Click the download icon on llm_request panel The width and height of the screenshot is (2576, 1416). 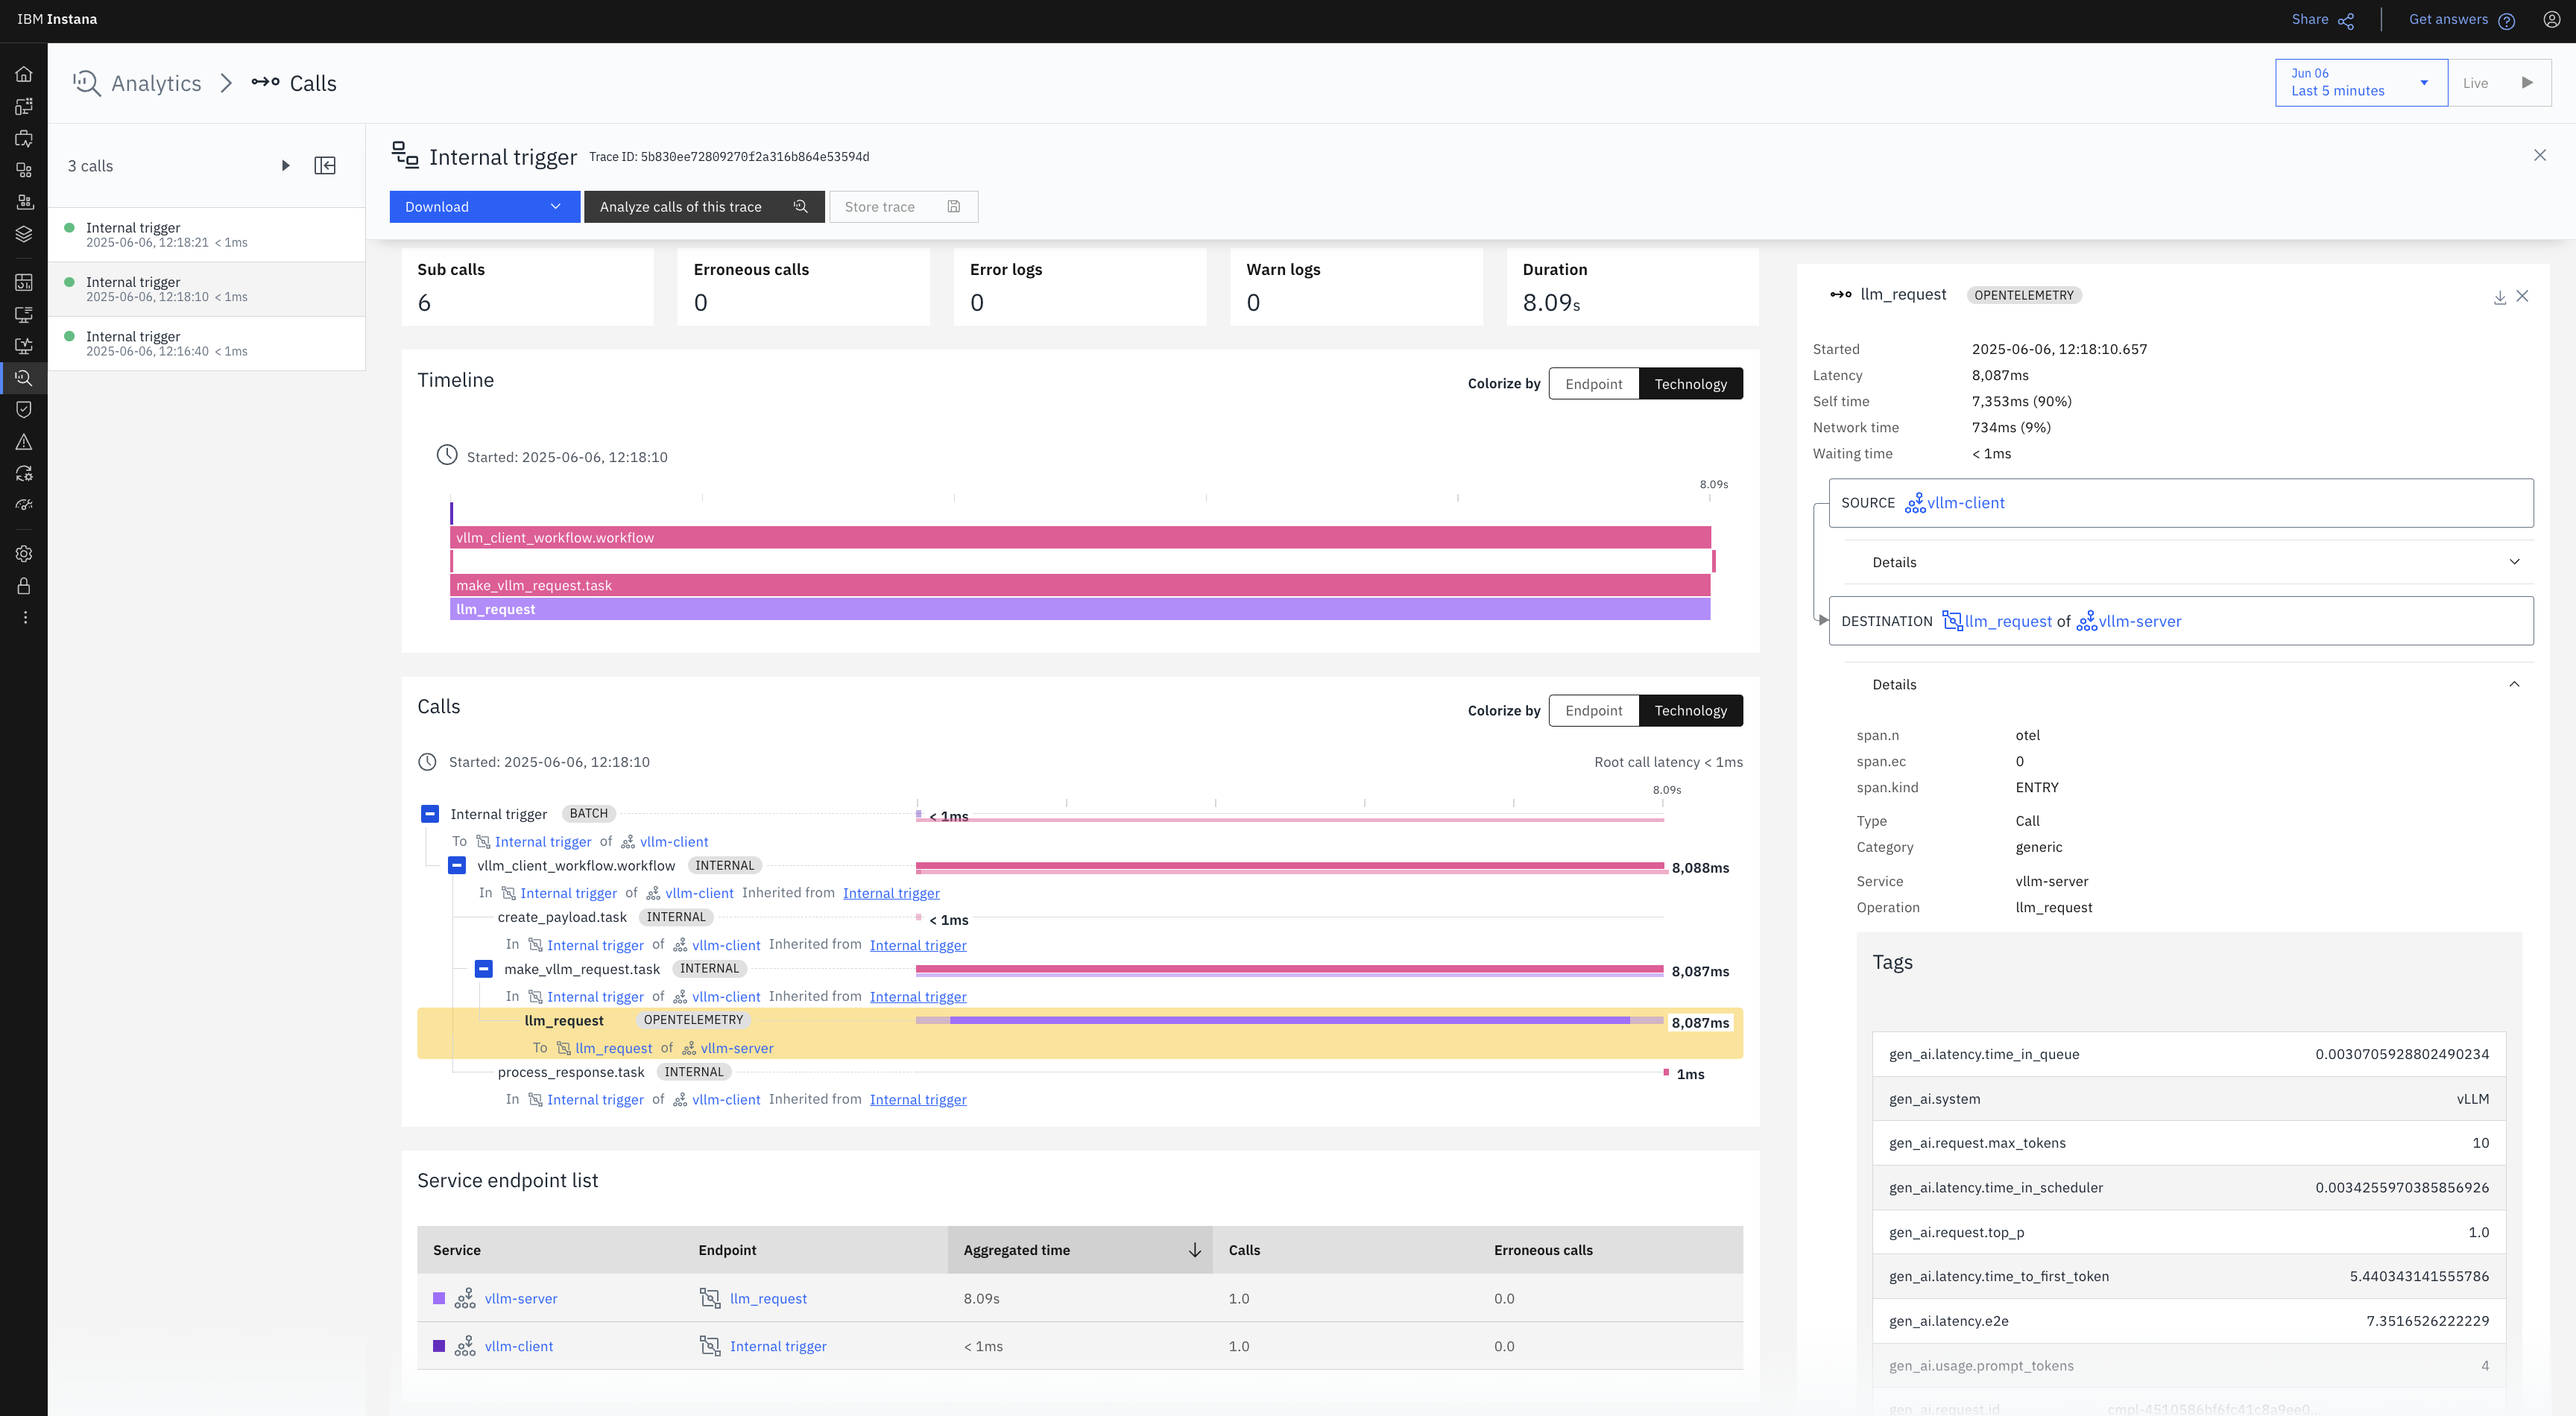[x=2499, y=296]
